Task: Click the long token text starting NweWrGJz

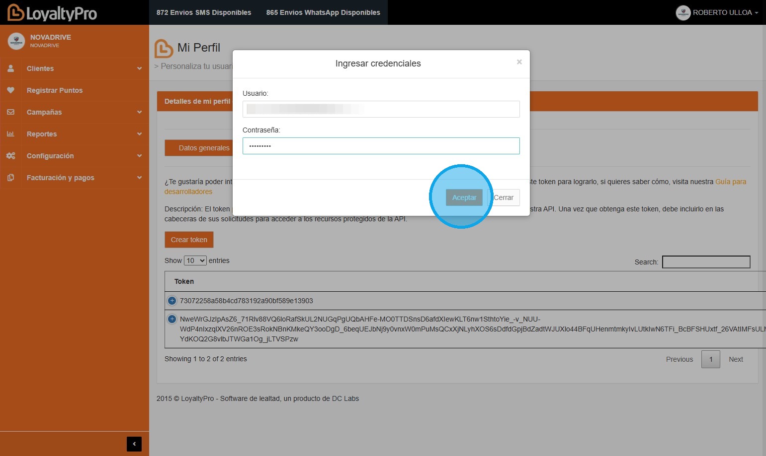Action: pyautogui.click(x=472, y=329)
